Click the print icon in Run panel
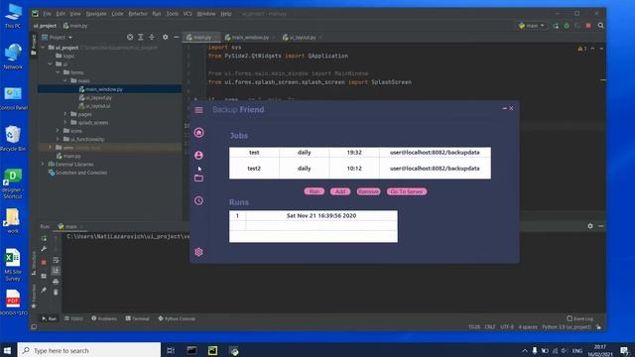635x357 pixels. [56, 282]
